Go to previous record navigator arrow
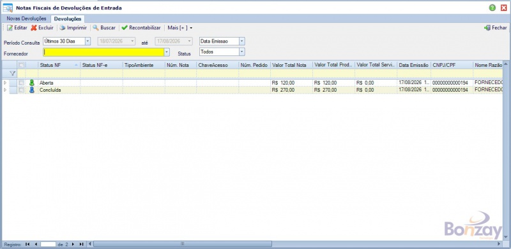Image resolution: width=511 pixels, height=249 pixels. [x=36, y=244]
